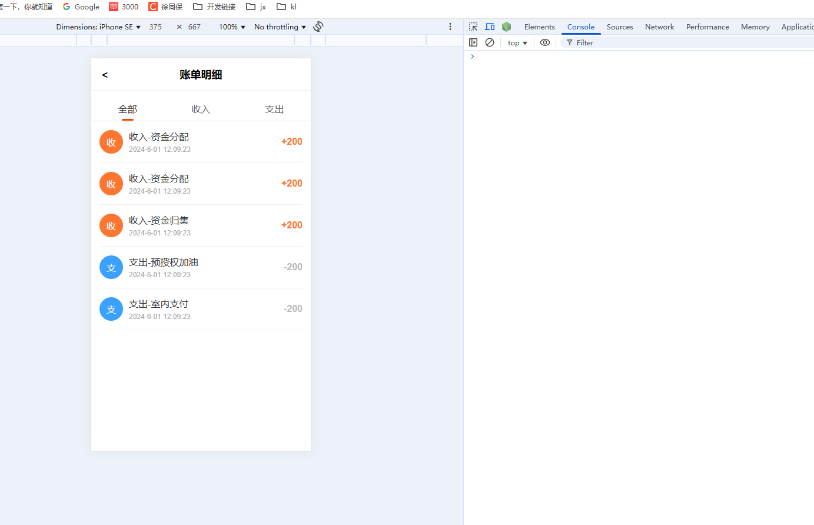Click the 支出-室内支付 row title

point(159,304)
